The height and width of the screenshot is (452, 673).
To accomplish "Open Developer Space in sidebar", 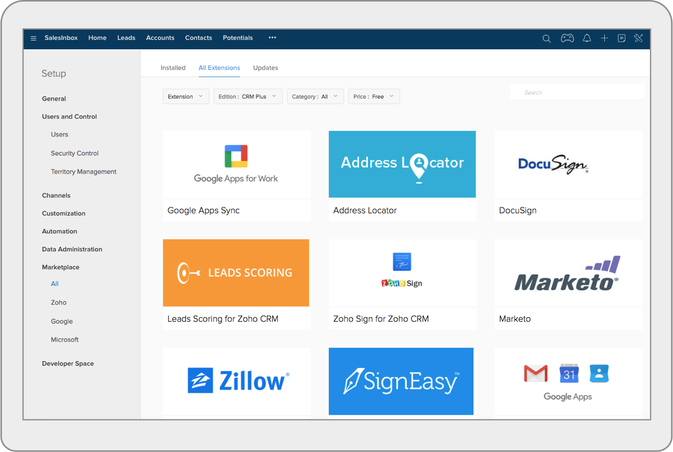I will [68, 363].
